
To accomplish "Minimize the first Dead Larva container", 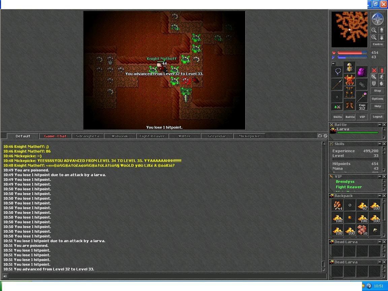I will [x=380, y=242].
